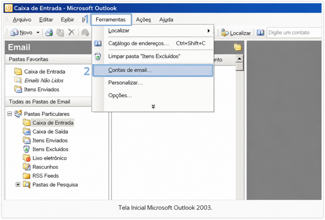Select Caixa de Saída folder
The width and height of the screenshot is (325, 220).
(50, 132)
